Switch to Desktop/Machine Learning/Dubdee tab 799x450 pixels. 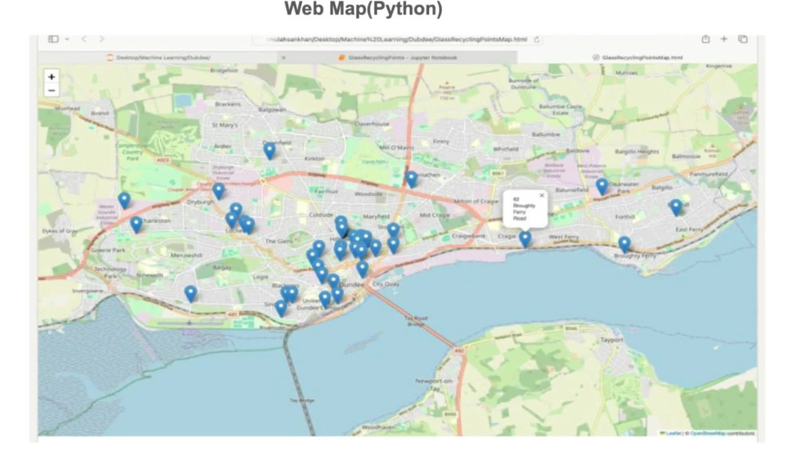158,58
